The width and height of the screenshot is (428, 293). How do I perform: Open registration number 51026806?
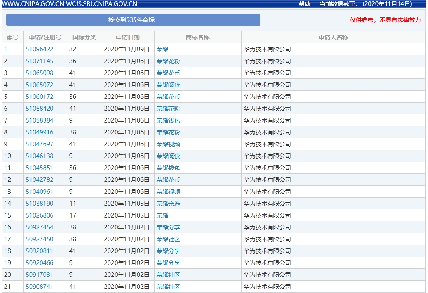39,215
